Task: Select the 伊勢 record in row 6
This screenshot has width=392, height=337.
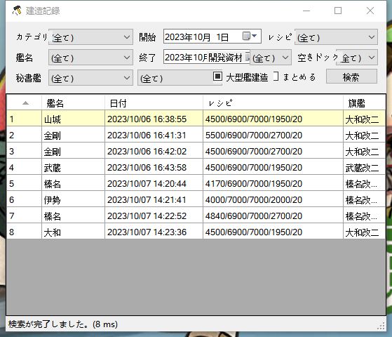Action: pos(196,200)
